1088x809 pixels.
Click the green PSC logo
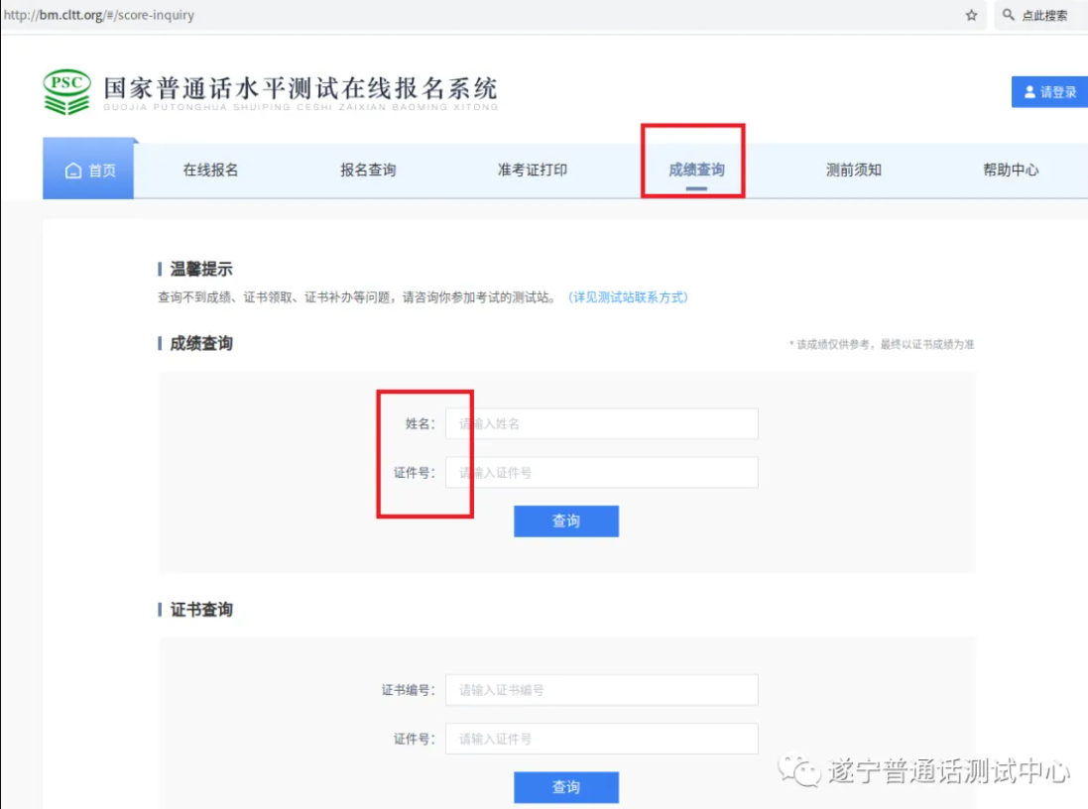click(67, 91)
